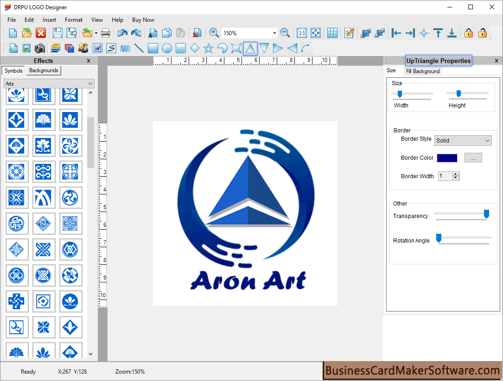The image size is (503, 381).
Task: Select the Arc drawing tool
Action: 306,49
